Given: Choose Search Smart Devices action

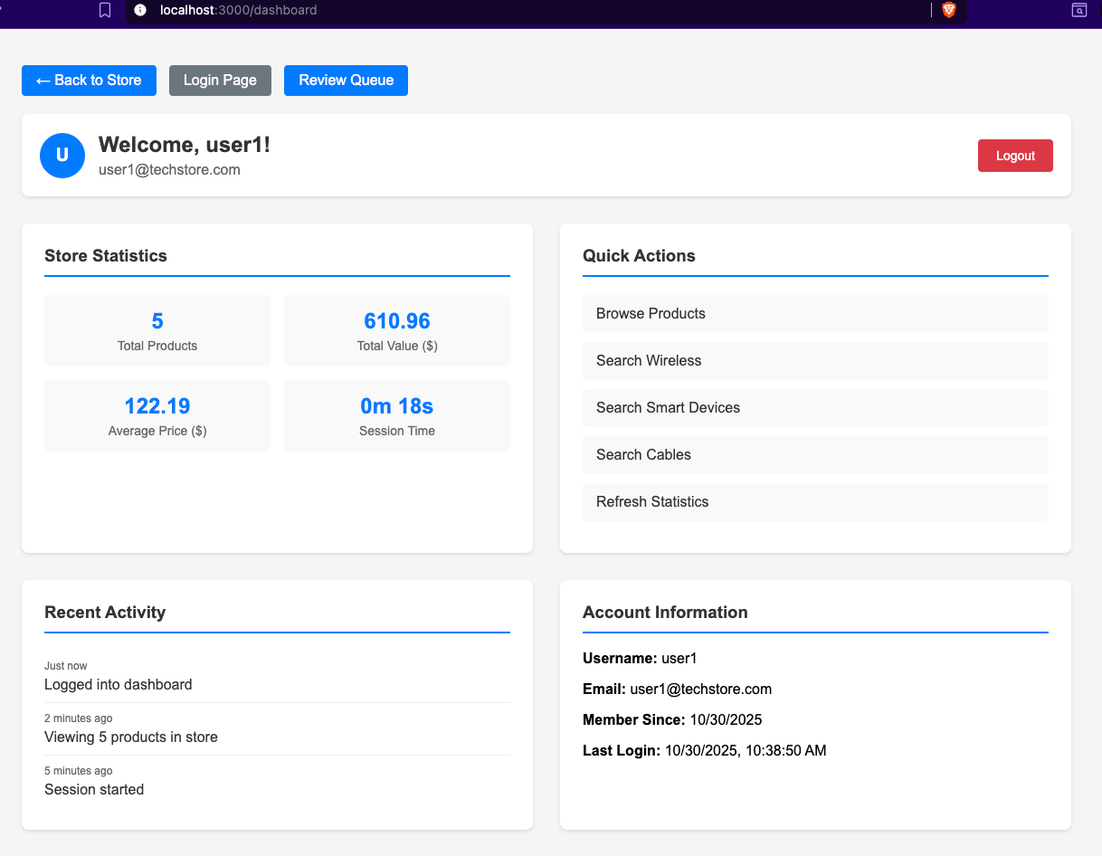Looking at the screenshot, I should point(814,408).
